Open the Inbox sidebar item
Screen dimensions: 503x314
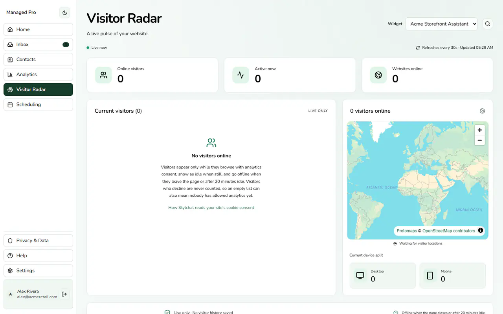38,44
